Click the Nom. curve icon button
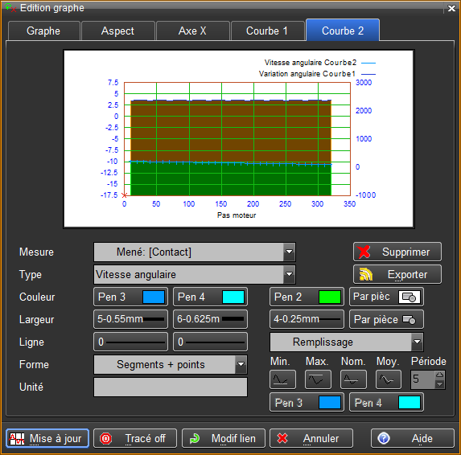This screenshot has height=455, width=461. [x=353, y=379]
